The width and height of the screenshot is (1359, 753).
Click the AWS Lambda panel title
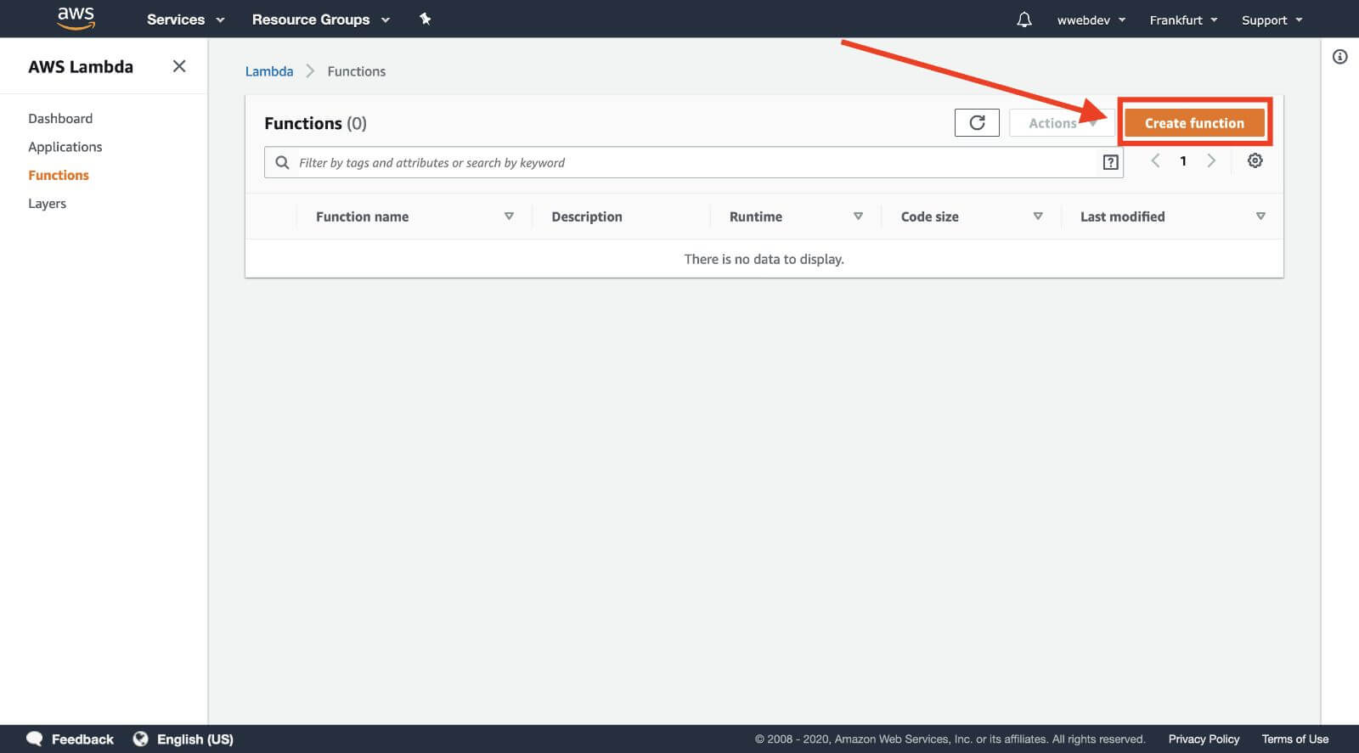click(x=81, y=66)
